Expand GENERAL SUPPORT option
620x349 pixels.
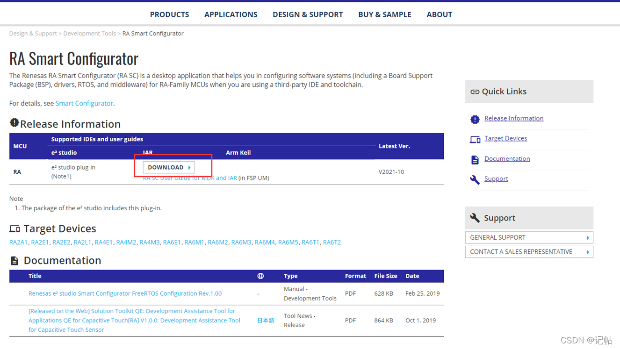click(x=529, y=237)
